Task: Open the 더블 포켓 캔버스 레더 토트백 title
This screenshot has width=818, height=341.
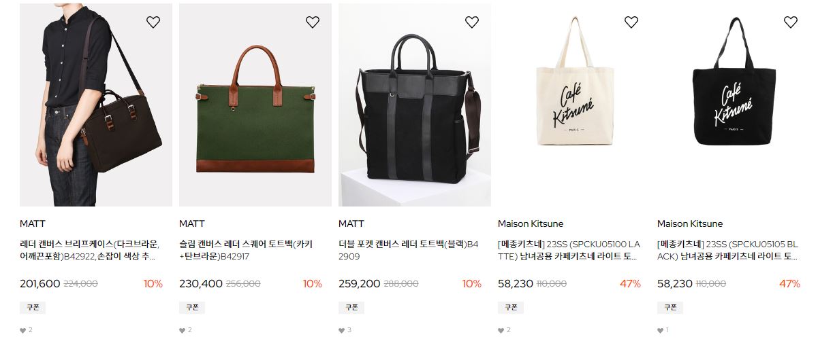Action: [x=409, y=250]
